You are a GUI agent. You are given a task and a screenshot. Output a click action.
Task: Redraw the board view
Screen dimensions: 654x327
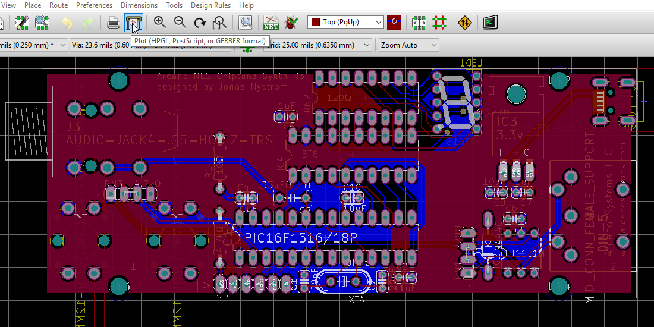200,23
